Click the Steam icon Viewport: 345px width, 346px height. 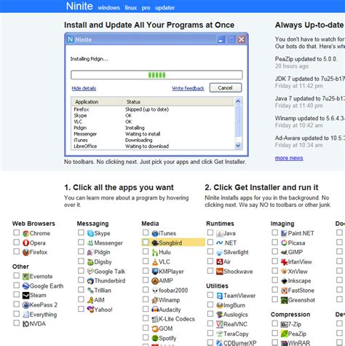(25, 296)
